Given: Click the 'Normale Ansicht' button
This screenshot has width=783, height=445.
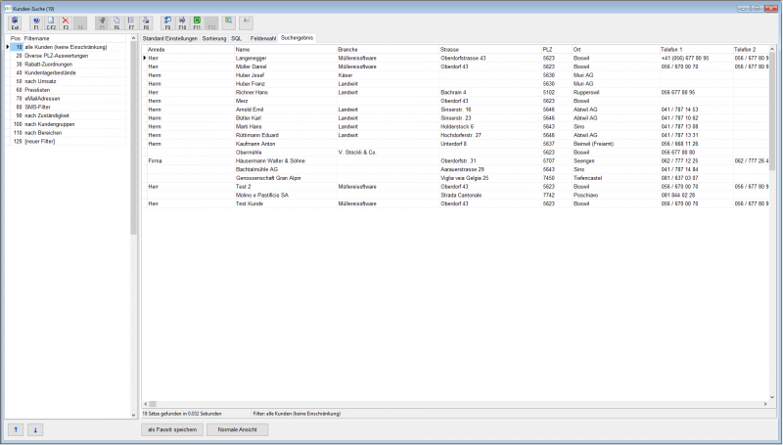Looking at the screenshot, I should (x=237, y=429).
